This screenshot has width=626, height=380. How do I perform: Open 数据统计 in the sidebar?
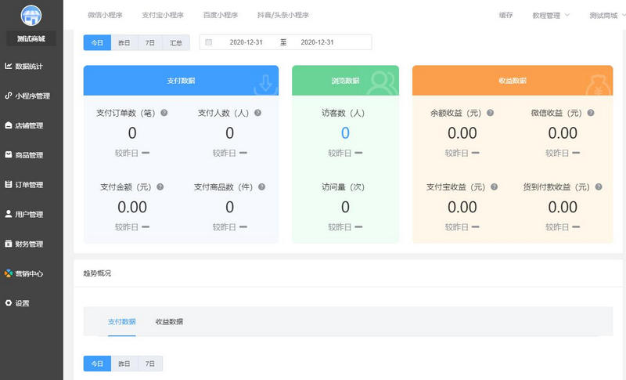[29, 66]
